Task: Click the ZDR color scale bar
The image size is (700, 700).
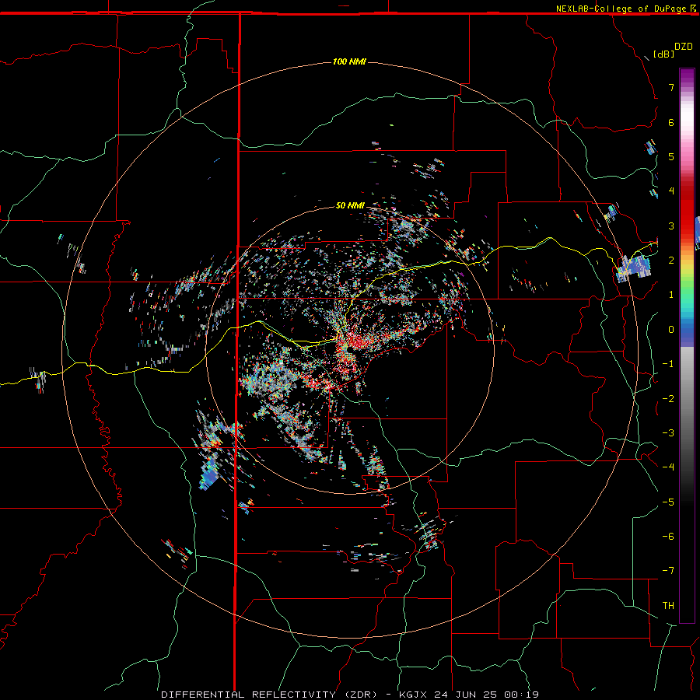Action: click(x=687, y=345)
